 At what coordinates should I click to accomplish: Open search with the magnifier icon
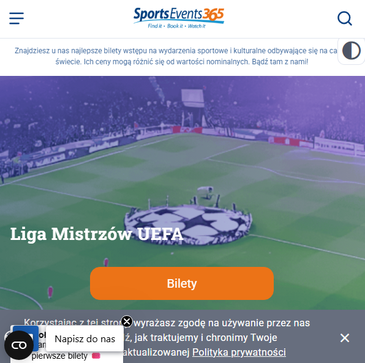[x=345, y=18]
